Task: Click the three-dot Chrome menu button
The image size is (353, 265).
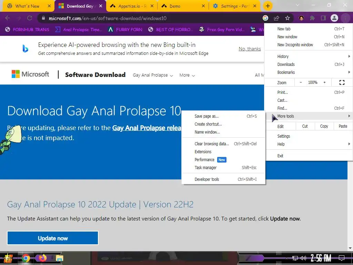Action: tap(345, 18)
